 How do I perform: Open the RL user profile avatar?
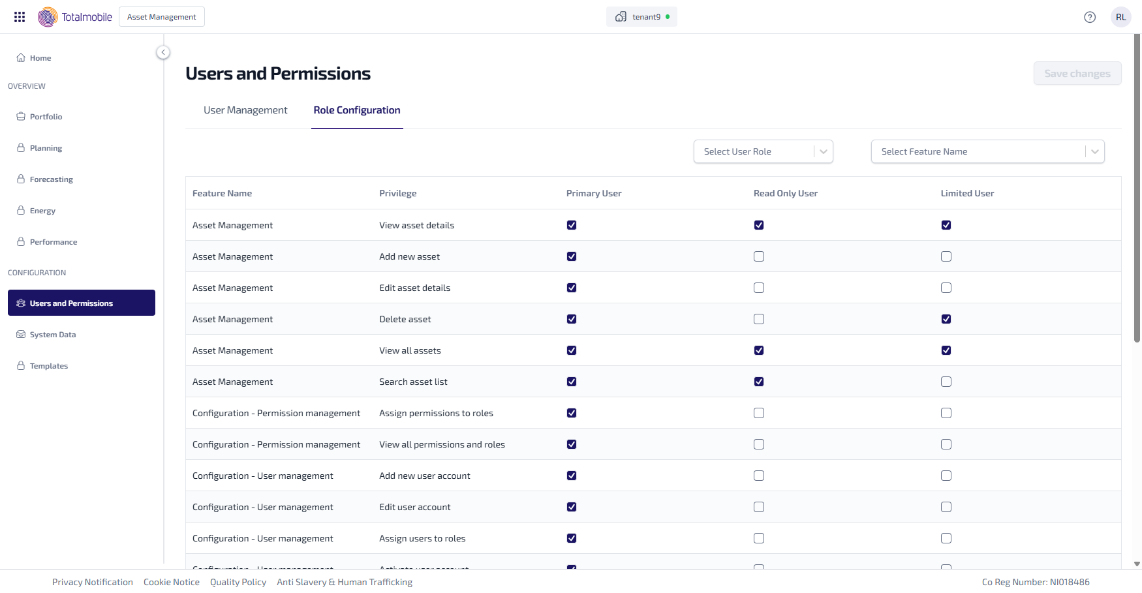(1120, 17)
